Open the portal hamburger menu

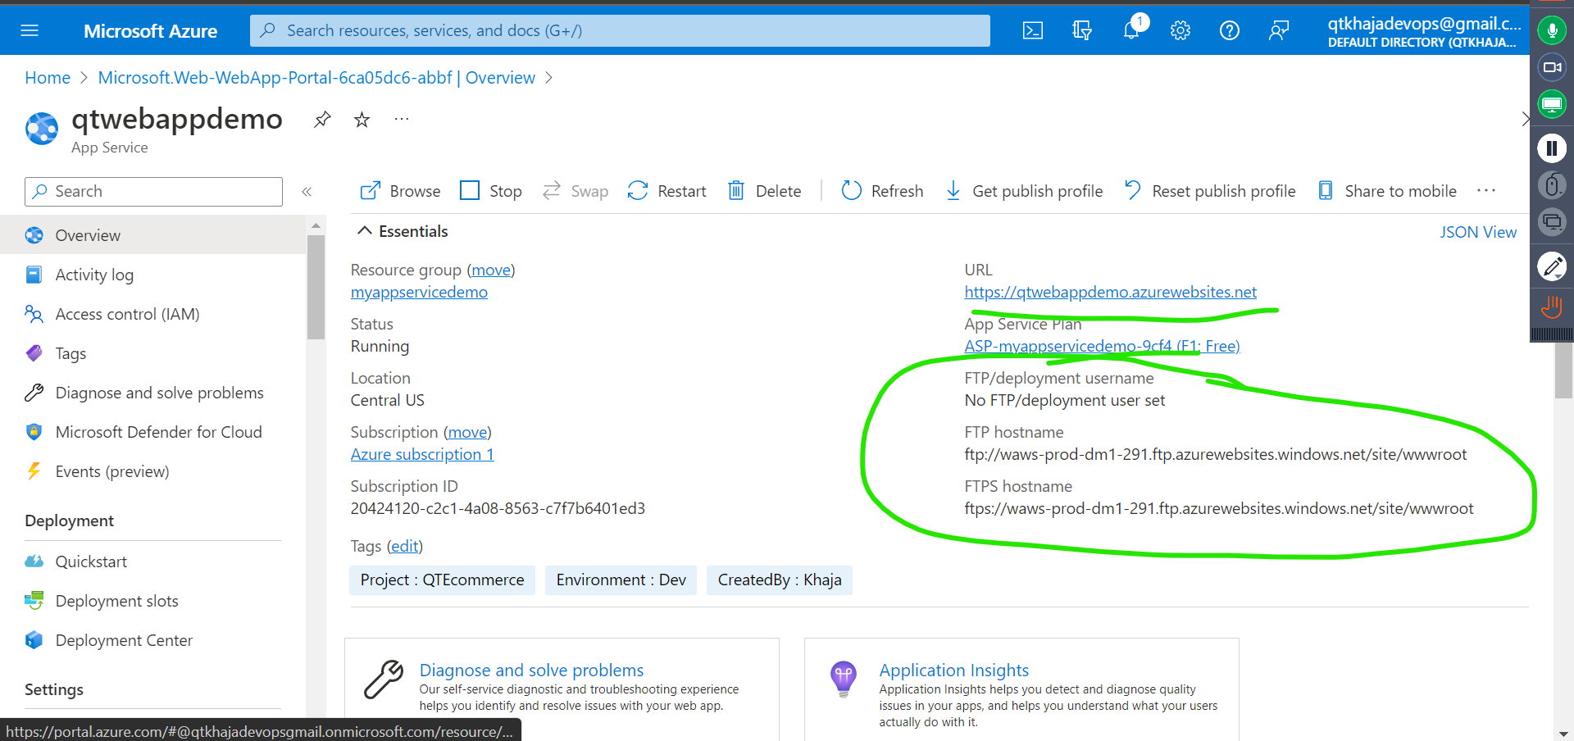30,30
